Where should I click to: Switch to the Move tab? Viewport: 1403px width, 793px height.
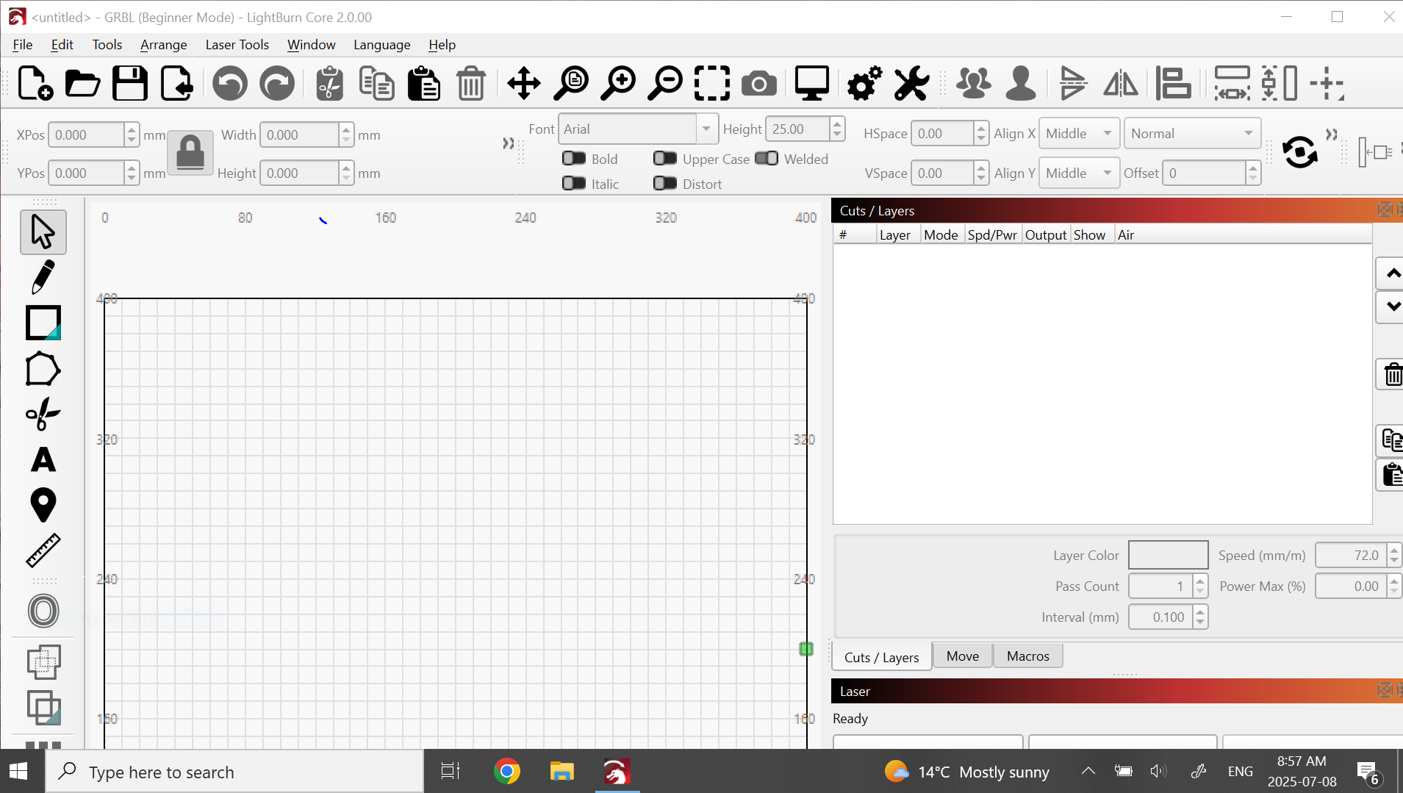coord(962,656)
